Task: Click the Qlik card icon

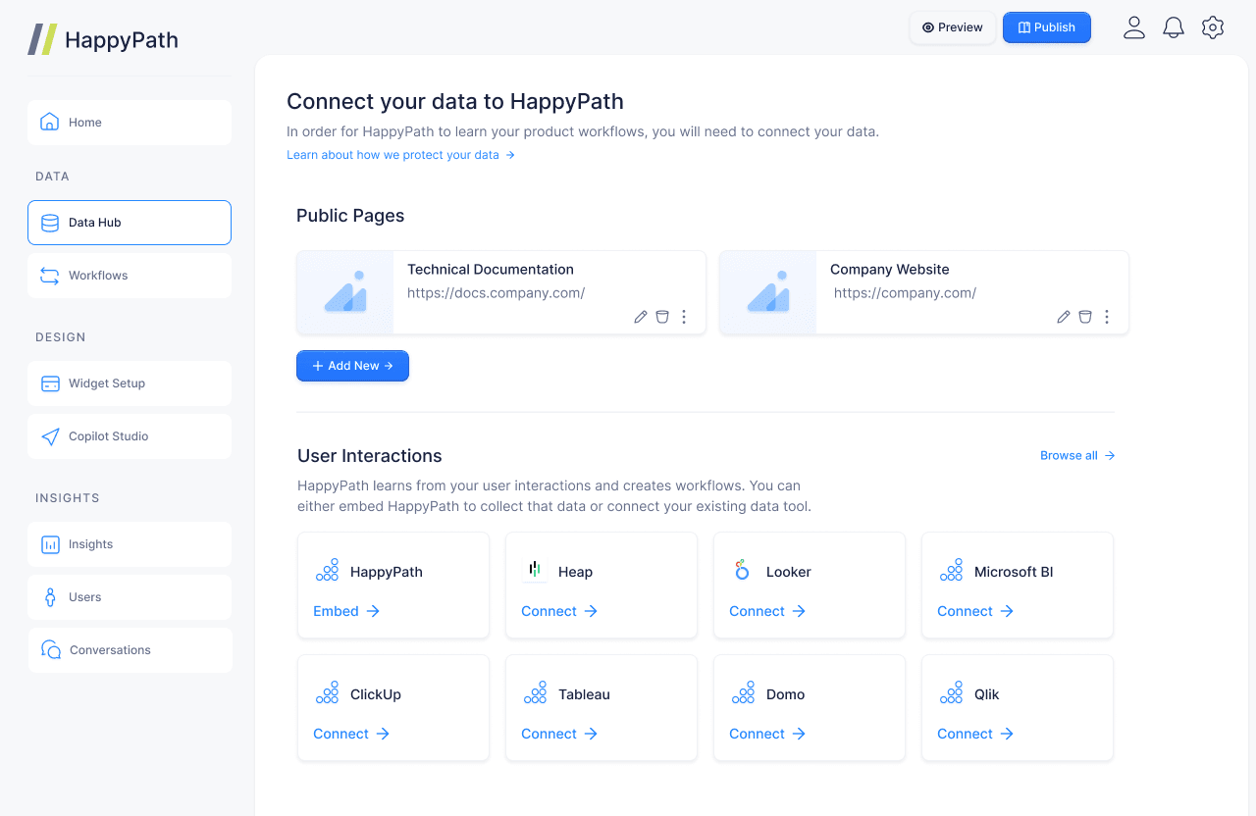Action: point(951,692)
